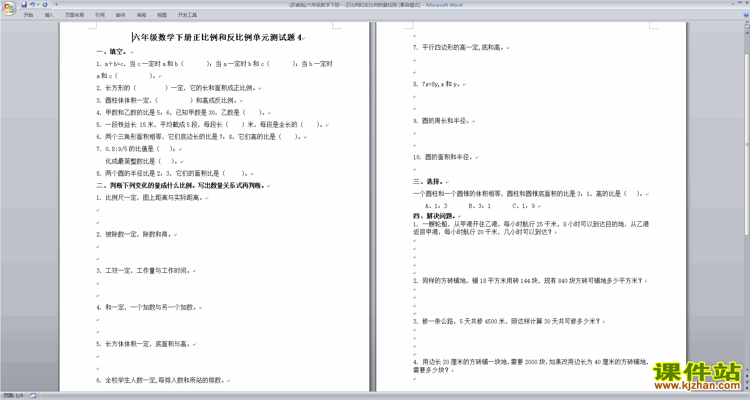
Task: Click the heading 二、判断下列变化的量成什么比例
Action: (x=180, y=186)
